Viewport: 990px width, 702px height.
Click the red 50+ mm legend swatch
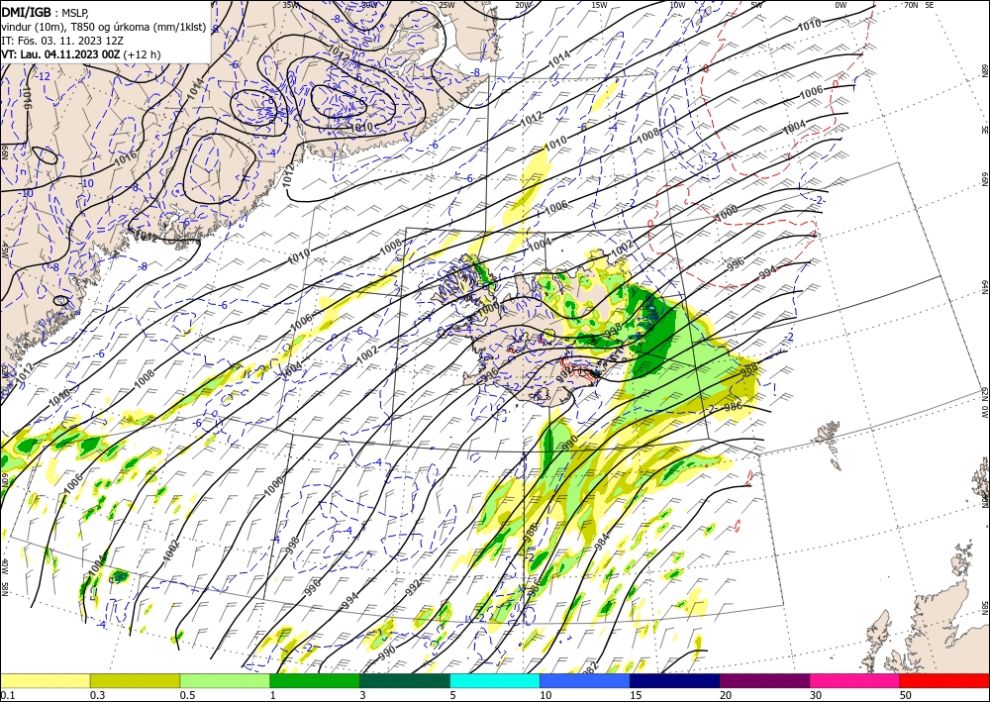tap(944, 680)
